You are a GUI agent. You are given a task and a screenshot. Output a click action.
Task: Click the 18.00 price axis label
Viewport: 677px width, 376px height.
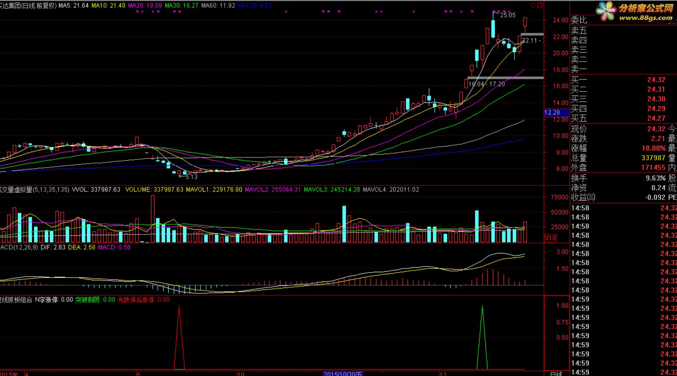tap(560, 70)
